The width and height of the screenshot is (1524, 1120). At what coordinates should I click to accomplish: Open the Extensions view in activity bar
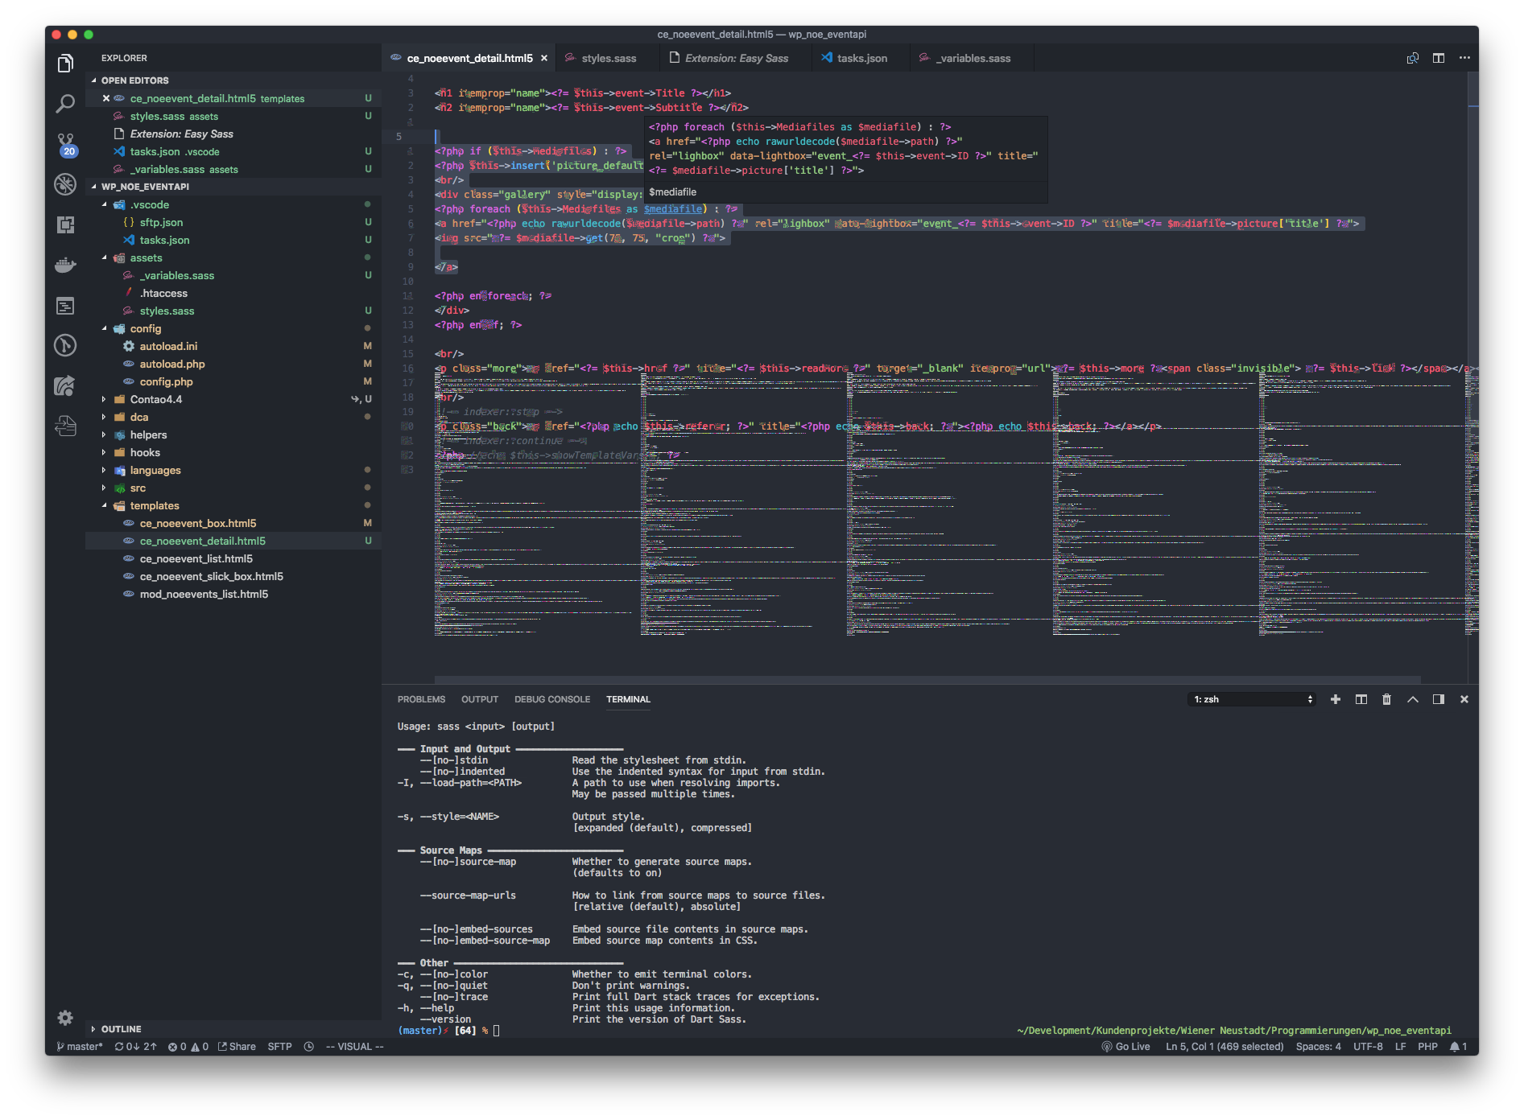click(65, 225)
